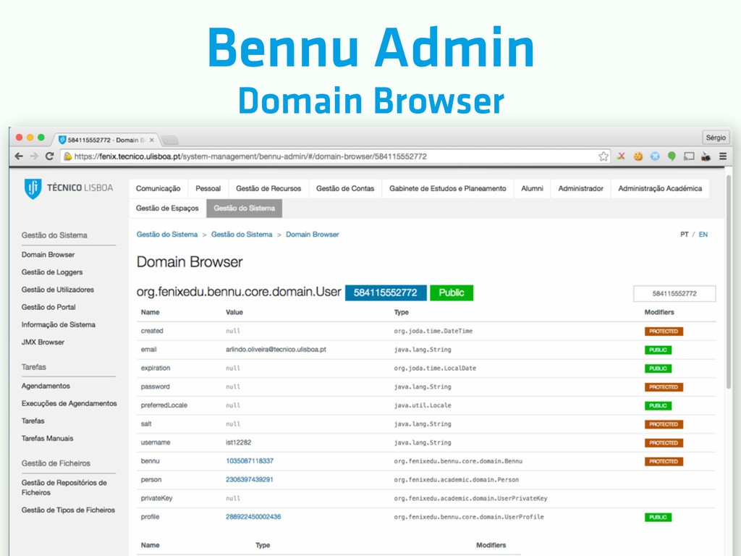Click the object ID search field
Image resolution: width=741 pixels, height=556 pixels.
click(x=674, y=294)
